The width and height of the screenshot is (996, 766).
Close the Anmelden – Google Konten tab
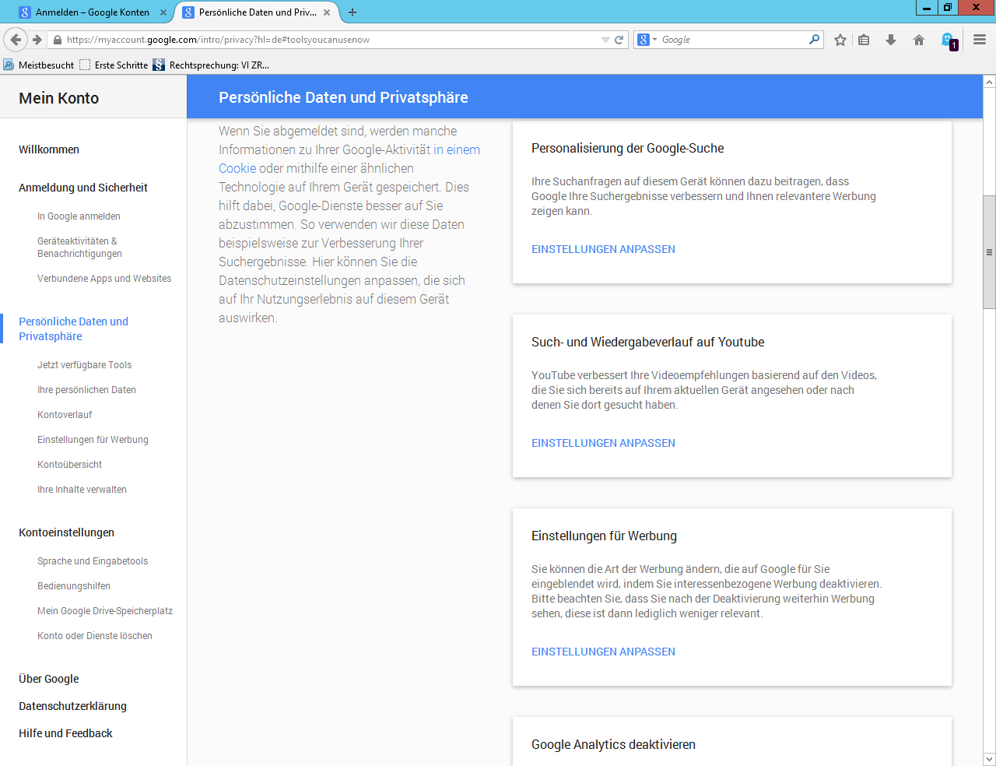(163, 12)
